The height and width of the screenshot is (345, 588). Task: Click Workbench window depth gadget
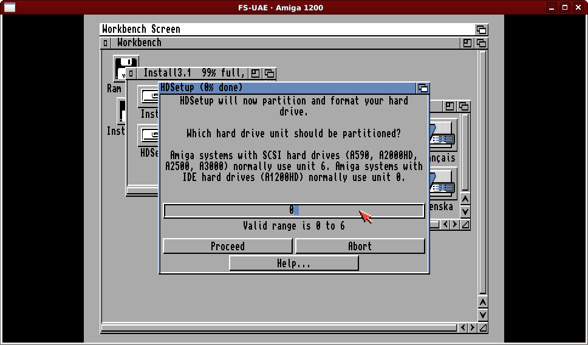pyautogui.click(x=481, y=43)
